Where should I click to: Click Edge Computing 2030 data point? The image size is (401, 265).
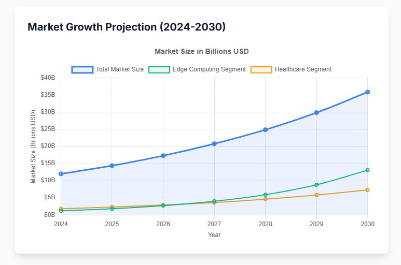(x=367, y=170)
